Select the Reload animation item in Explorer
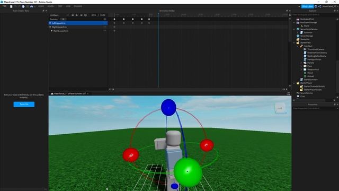 [x=310, y=76]
